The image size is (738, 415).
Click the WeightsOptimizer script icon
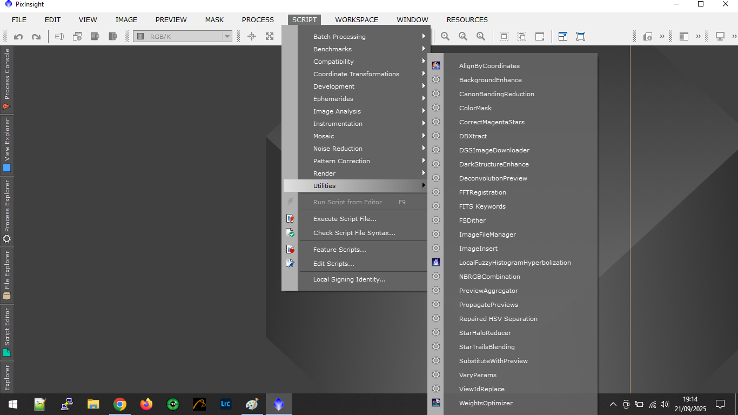point(436,403)
